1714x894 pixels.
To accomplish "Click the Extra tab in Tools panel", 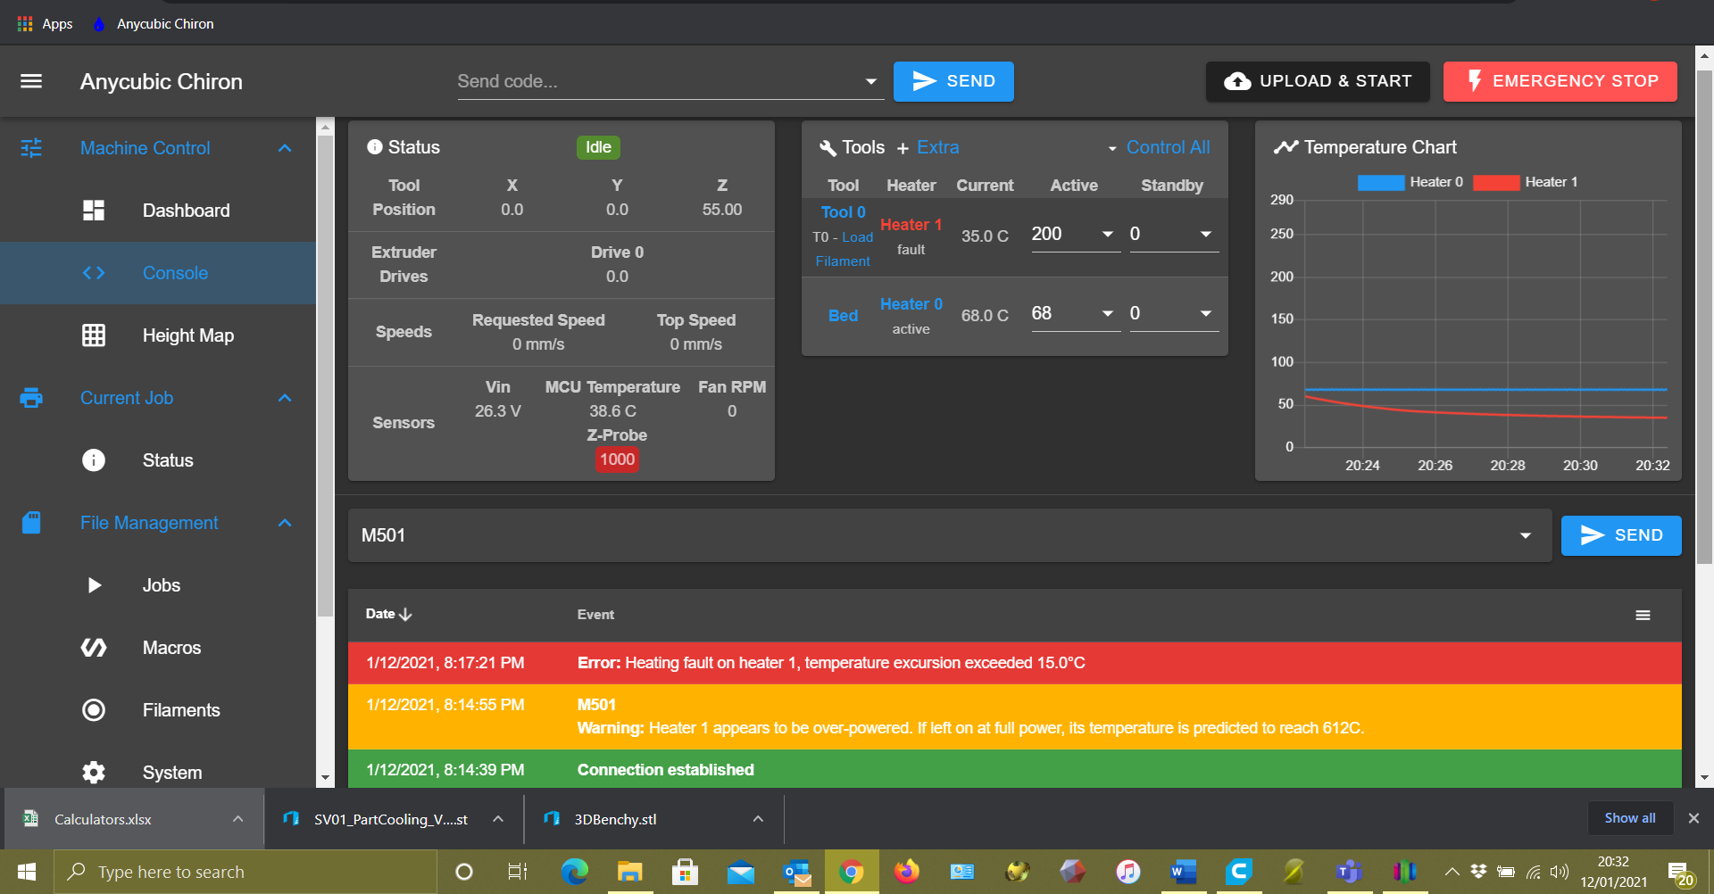I will pos(937,147).
